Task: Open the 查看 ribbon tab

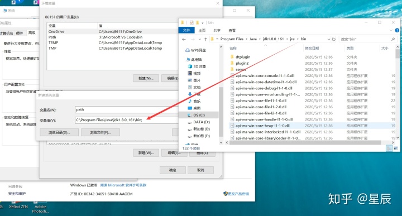Action: click(232, 30)
